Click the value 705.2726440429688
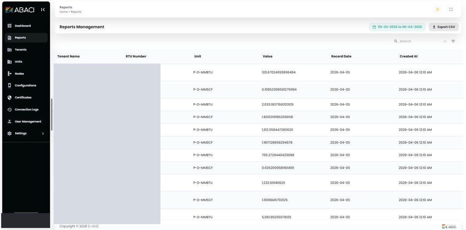Screen dimensions: 466x230 [278, 155]
